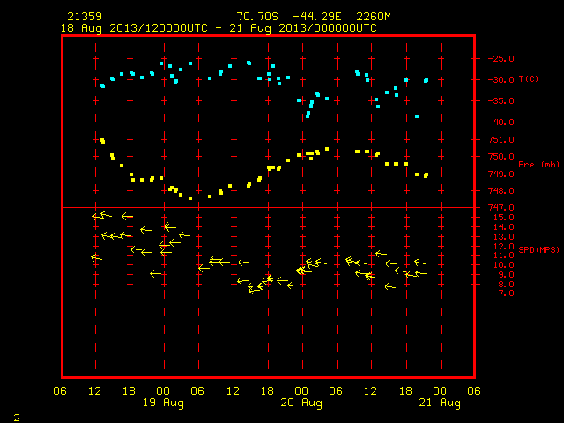The width and height of the screenshot is (564, 423).
Task: Click the T(C) temperature axis label
Action: pyautogui.click(x=529, y=78)
